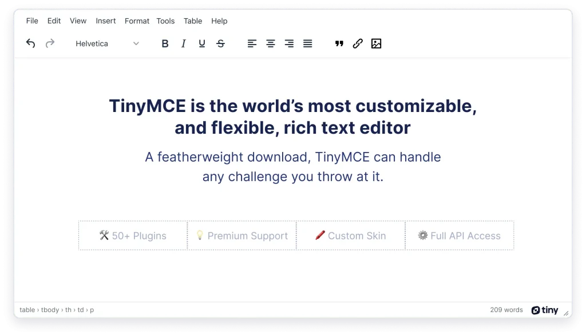Open the Table menu
Screen dimensions: 586x336
[192, 21]
